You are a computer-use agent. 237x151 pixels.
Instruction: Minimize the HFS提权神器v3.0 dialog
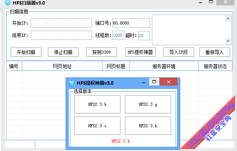click(x=144, y=83)
